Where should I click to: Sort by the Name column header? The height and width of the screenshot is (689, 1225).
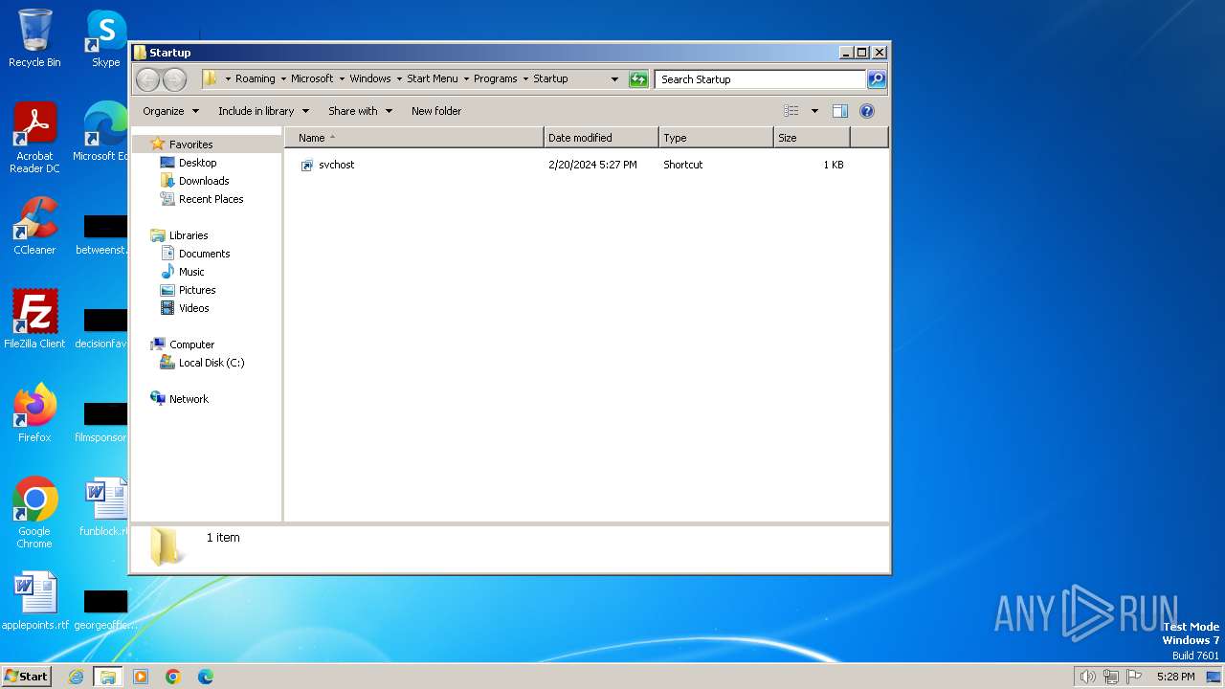click(x=414, y=138)
